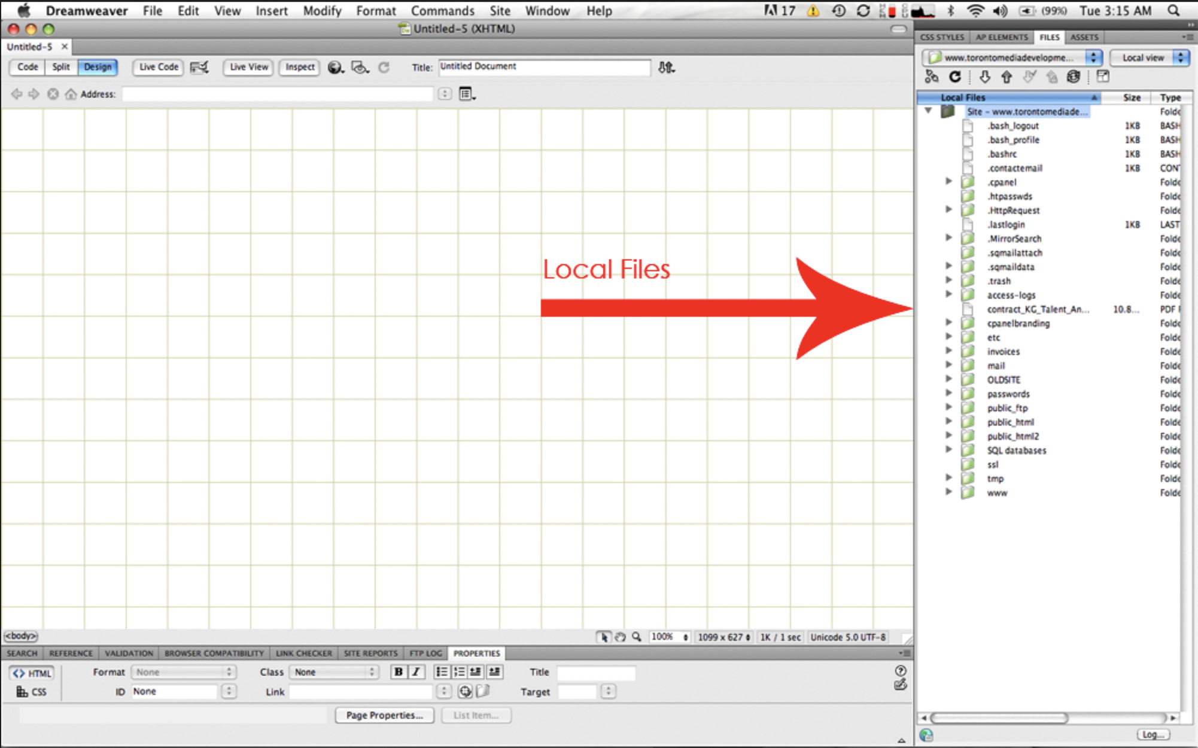Click the Expand Files panel icon
Image resolution: width=1198 pixels, height=748 pixels.
[x=1103, y=77]
